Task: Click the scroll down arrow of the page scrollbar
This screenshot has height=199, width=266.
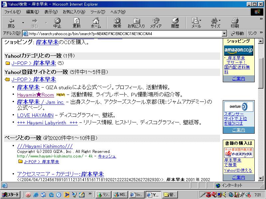Action: tap(261, 178)
